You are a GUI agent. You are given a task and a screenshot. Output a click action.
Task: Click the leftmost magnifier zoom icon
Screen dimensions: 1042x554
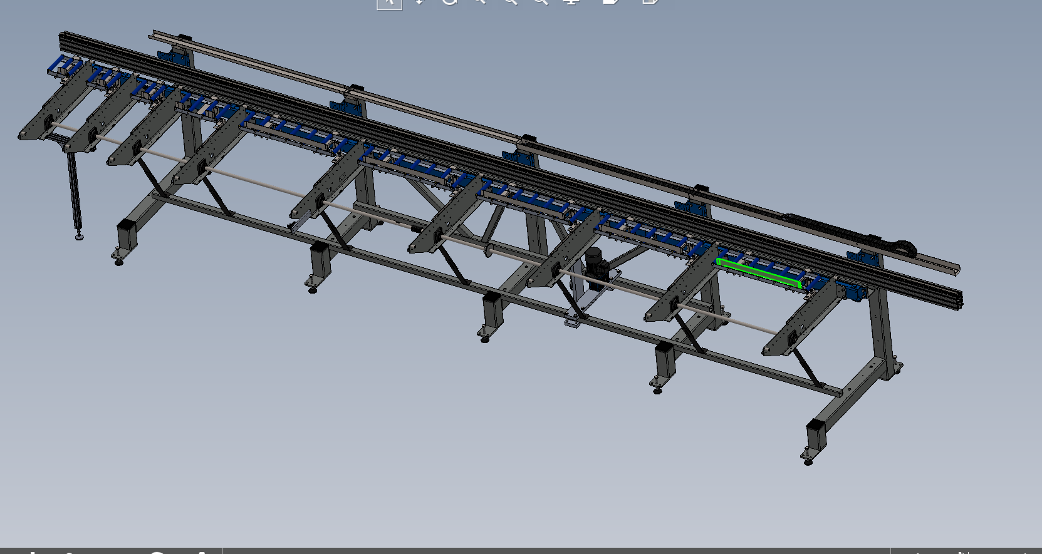point(480,2)
